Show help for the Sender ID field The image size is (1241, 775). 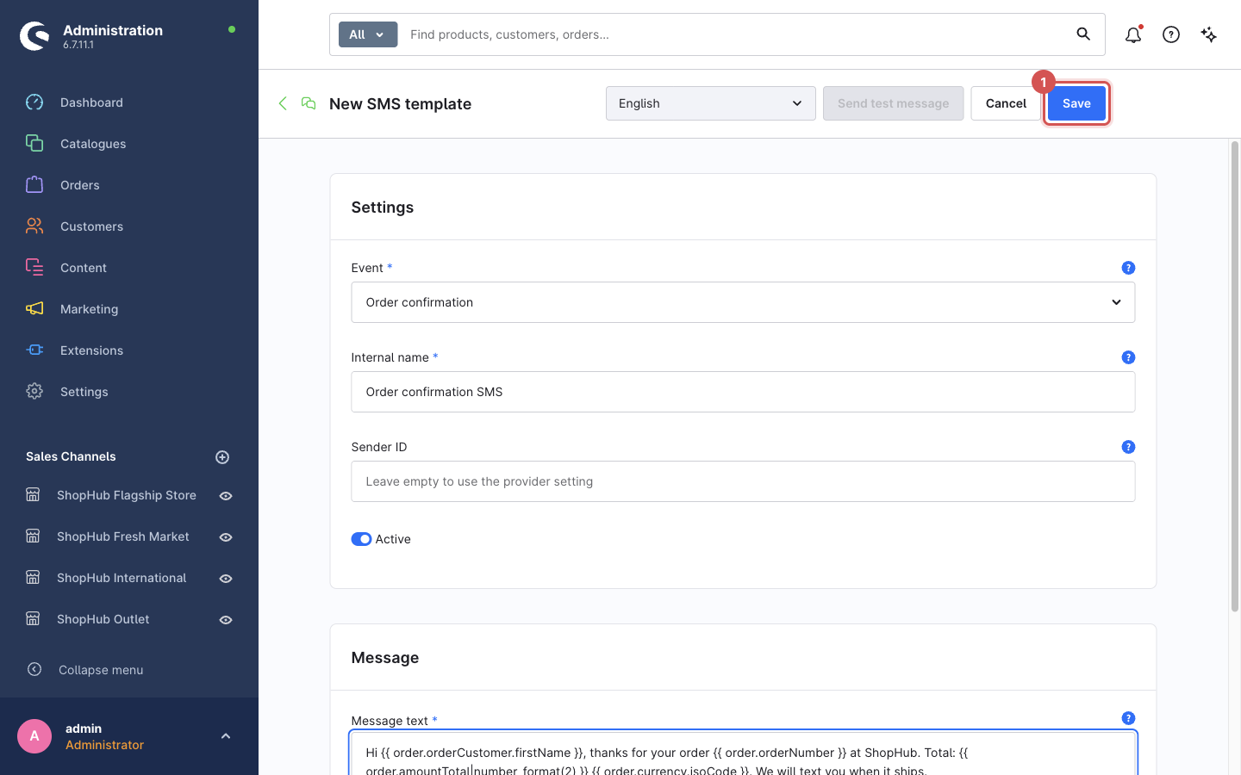(x=1128, y=447)
